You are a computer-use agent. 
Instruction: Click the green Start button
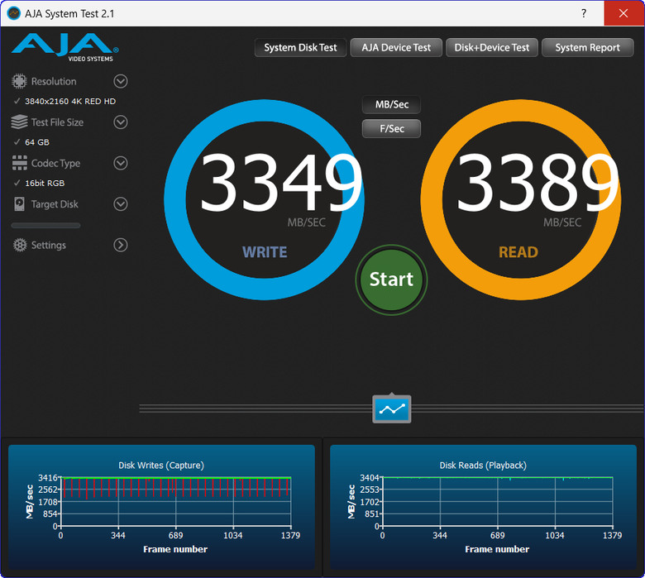pyautogui.click(x=391, y=279)
